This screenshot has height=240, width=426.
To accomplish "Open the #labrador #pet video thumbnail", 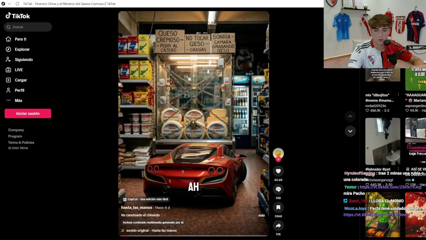I will pos(383,141).
